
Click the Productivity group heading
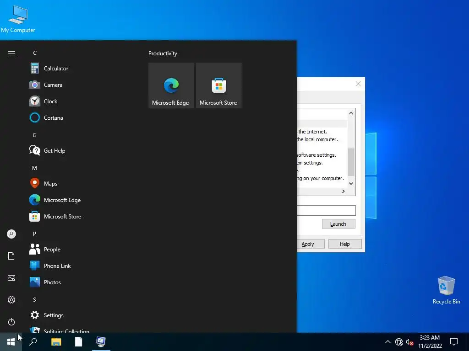pos(163,53)
